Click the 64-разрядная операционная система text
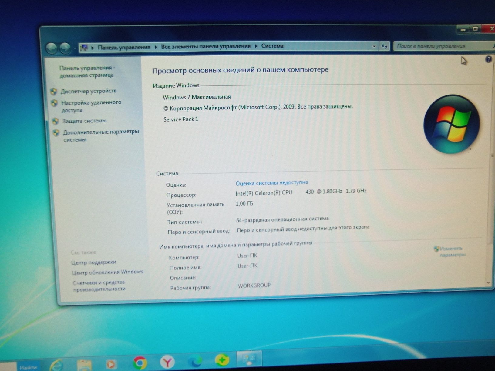Image resolution: width=495 pixels, height=371 pixels. tap(282, 219)
